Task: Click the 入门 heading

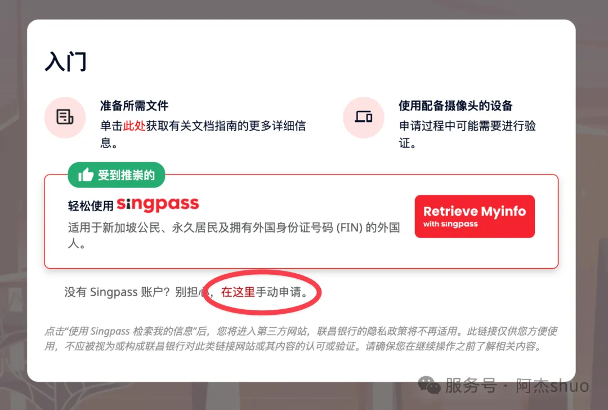Action: [x=66, y=61]
